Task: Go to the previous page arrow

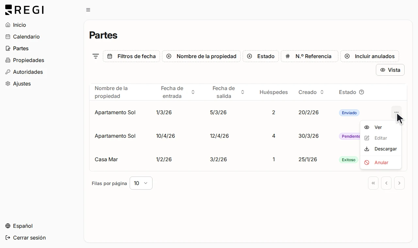Action: [x=386, y=183]
